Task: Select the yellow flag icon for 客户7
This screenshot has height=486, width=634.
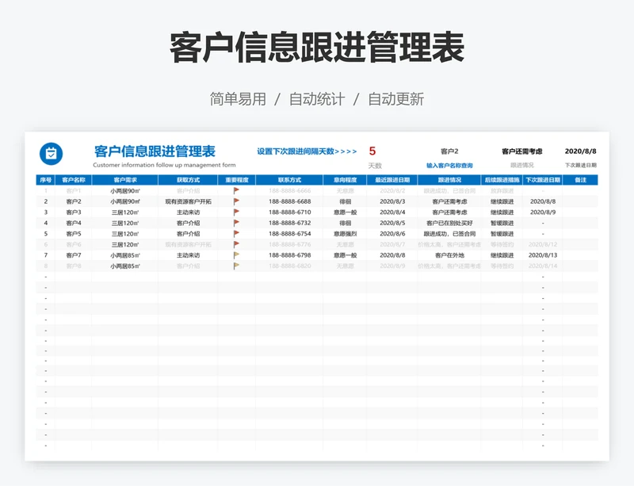Action: point(235,255)
